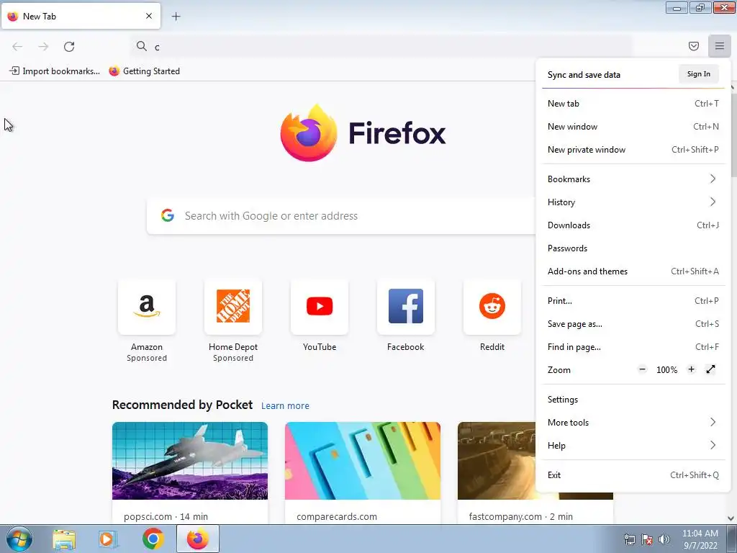Select New window menu entry
The height and width of the screenshot is (553, 737).
633,127
